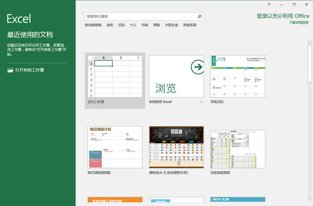Select the 预算 suggested search
313x206 pixels.
tap(156, 25)
